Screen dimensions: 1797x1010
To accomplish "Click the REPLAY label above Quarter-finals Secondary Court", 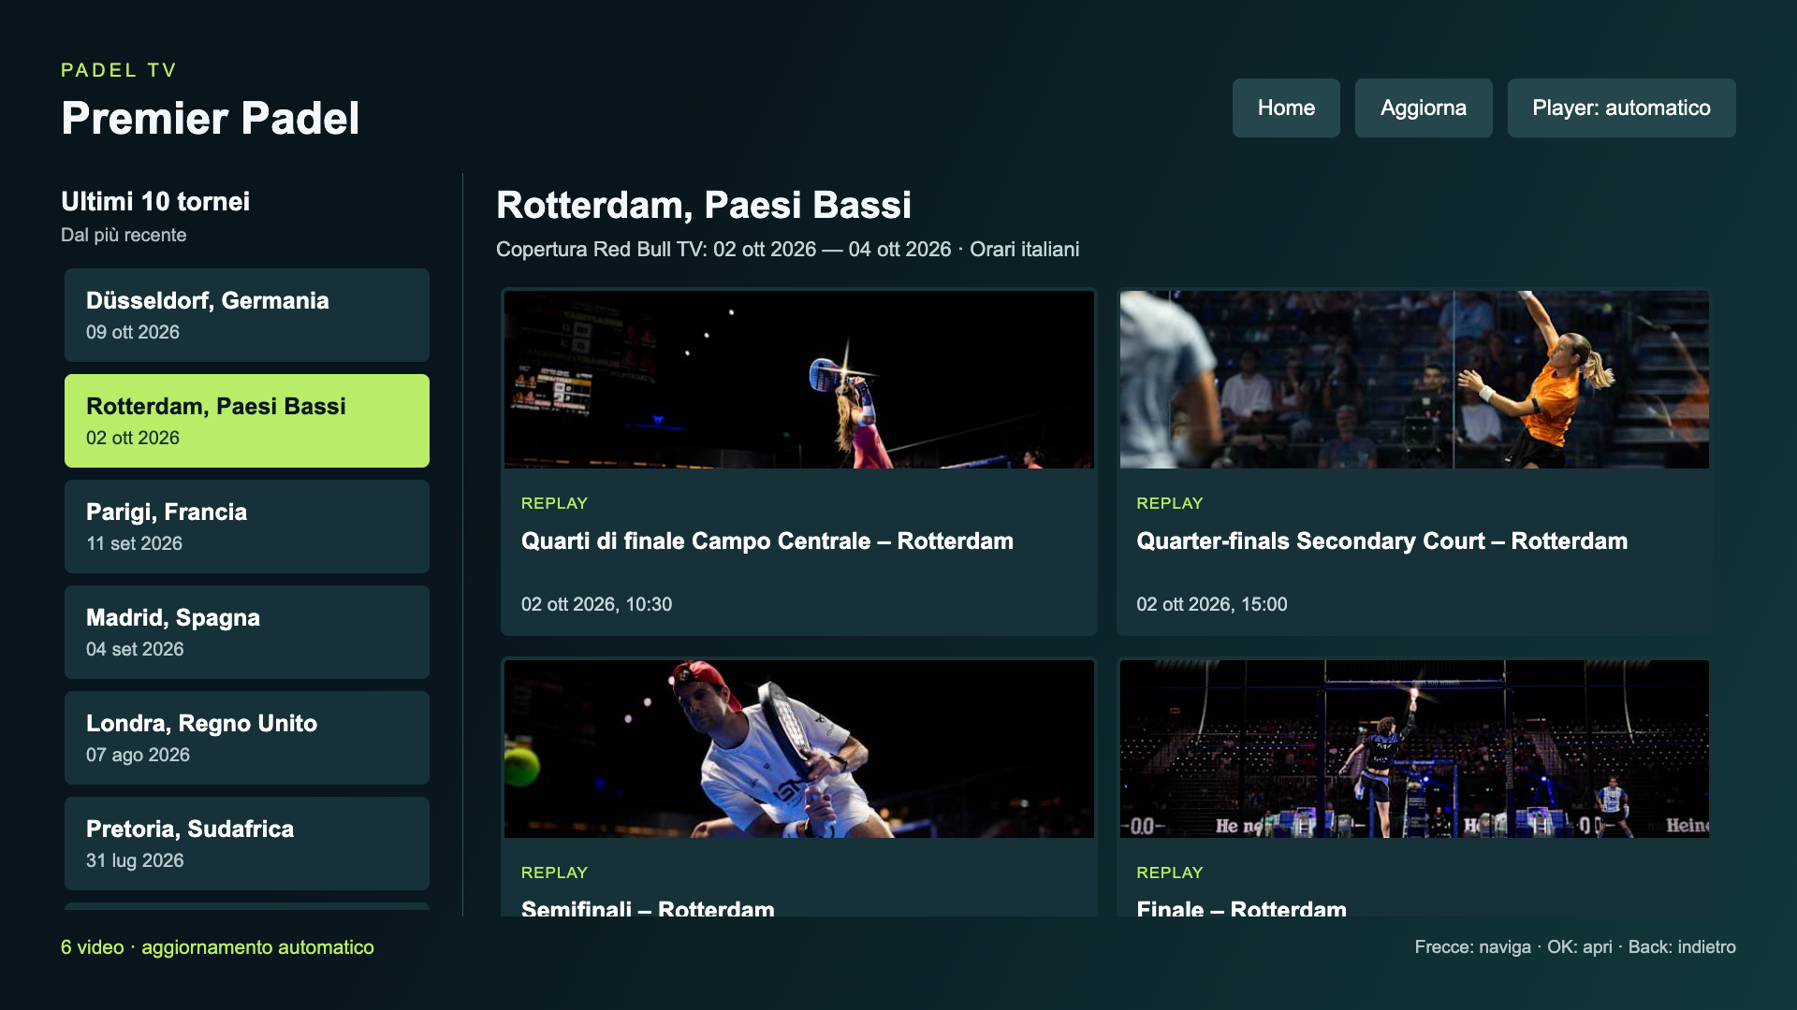I will pos(1170,503).
